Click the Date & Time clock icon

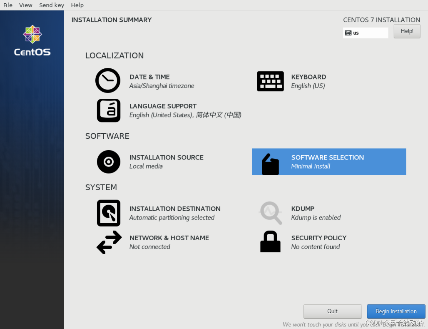pyautogui.click(x=108, y=80)
